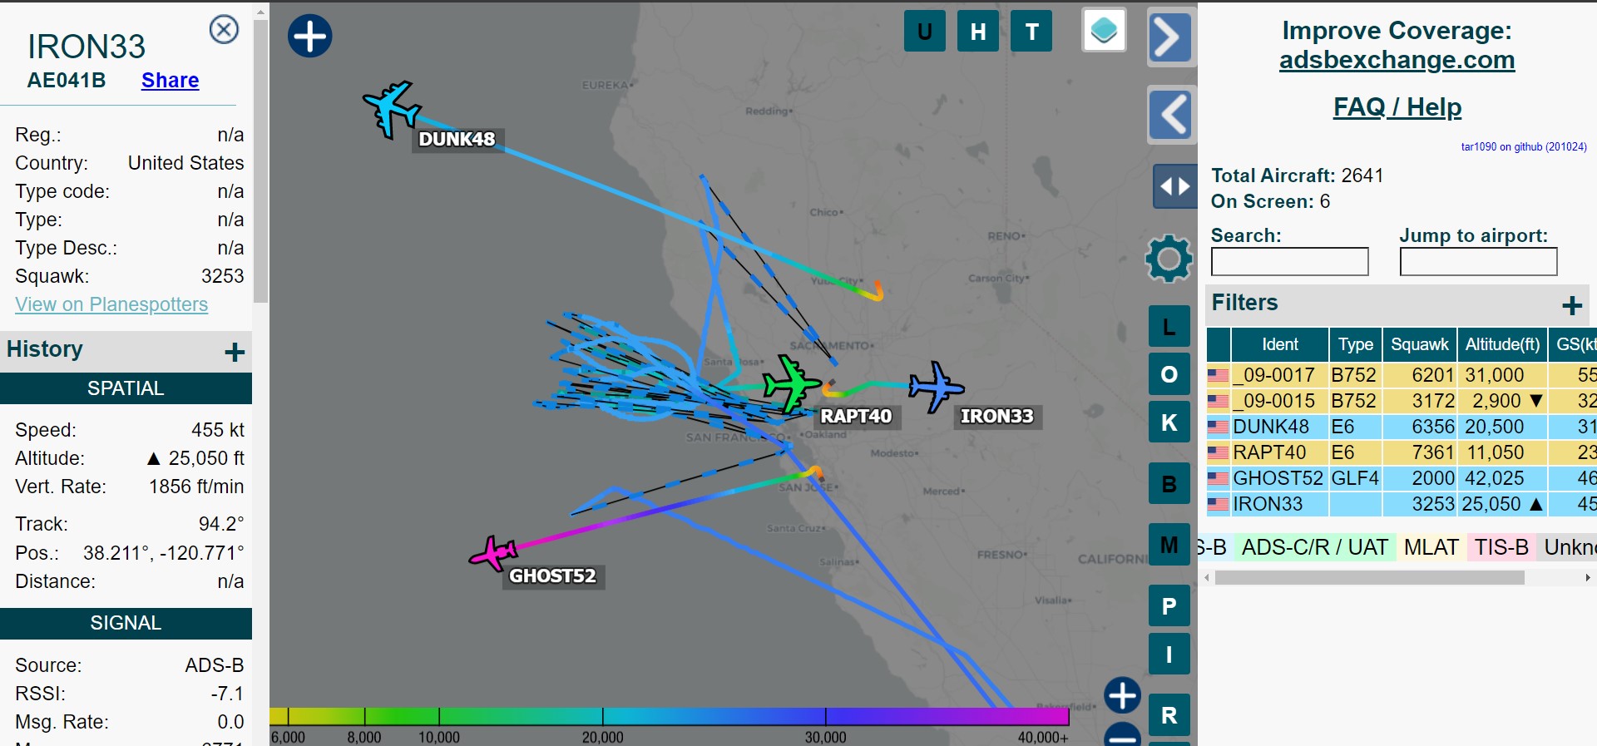Open FAQ / Help link
This screenshot has width=1597, height=746.
[1397, 106]
